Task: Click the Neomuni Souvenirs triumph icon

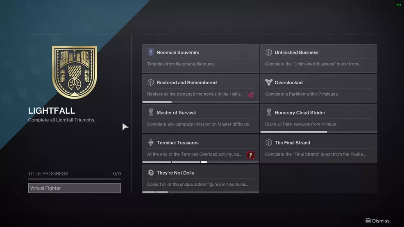Action: (151, 52)
